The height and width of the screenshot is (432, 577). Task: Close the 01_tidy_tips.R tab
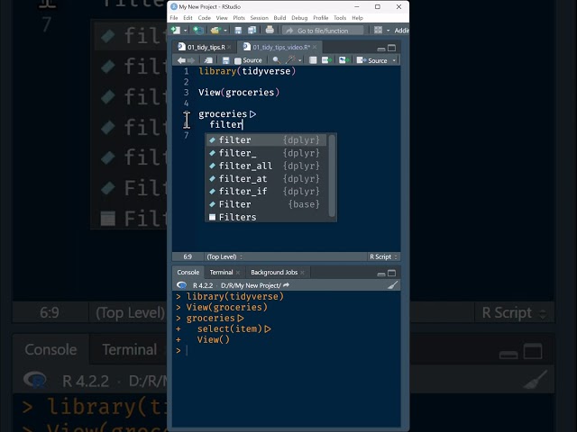(x=229, y=47)
